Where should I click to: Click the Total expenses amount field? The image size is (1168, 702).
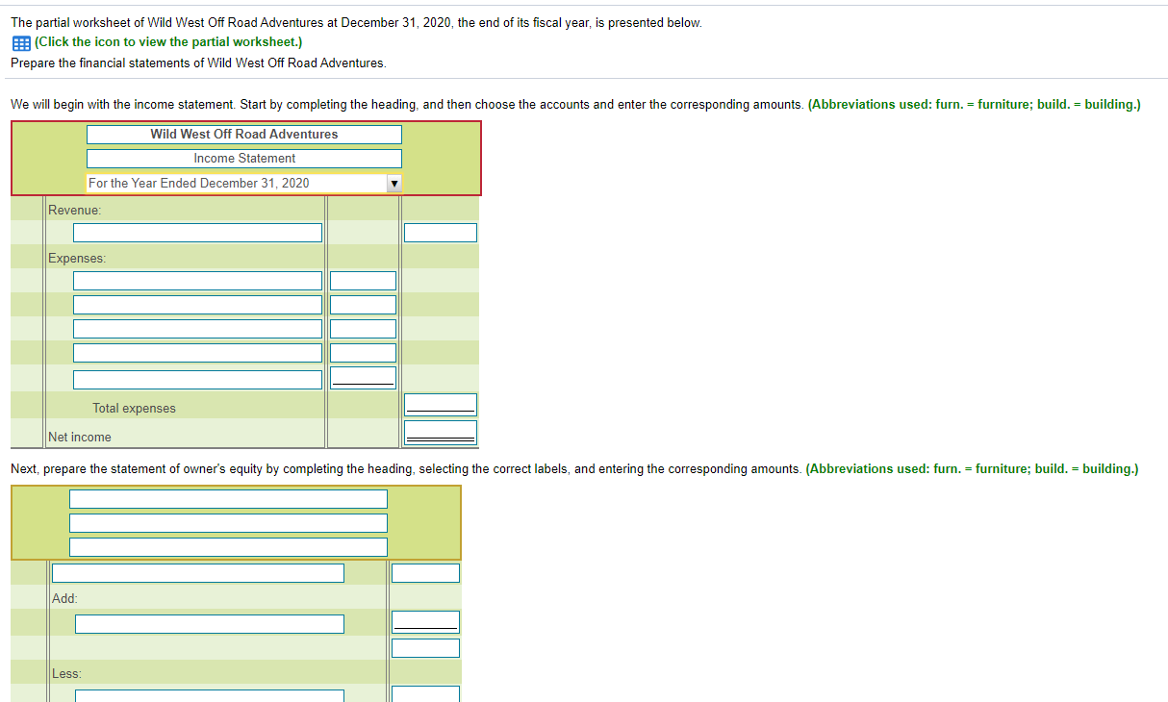pyautogui.click(x=441, y=405)
